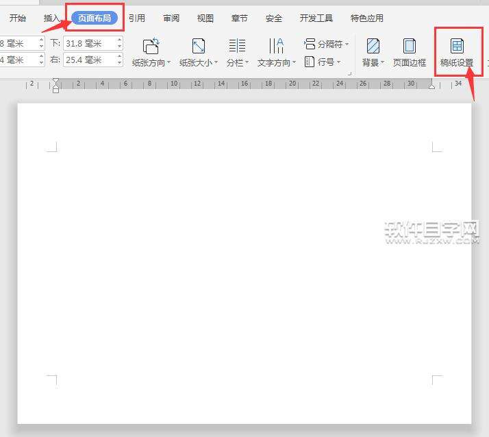Increase the right margin 25.4 stepper up

(120, 56)
